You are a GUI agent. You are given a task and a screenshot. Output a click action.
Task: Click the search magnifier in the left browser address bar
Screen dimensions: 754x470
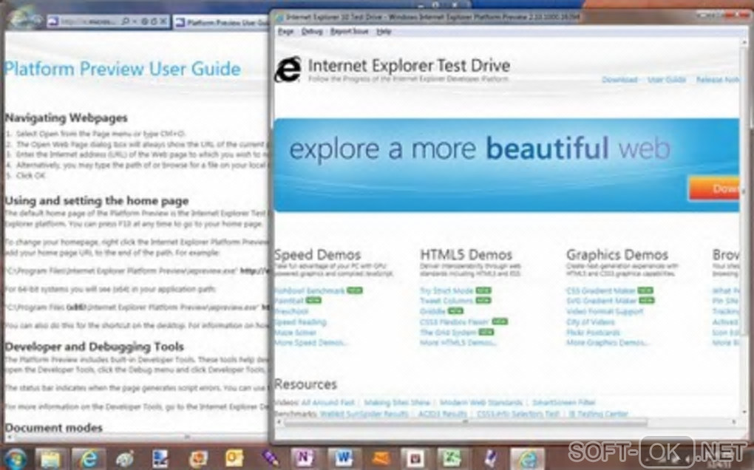click(125, 21)
